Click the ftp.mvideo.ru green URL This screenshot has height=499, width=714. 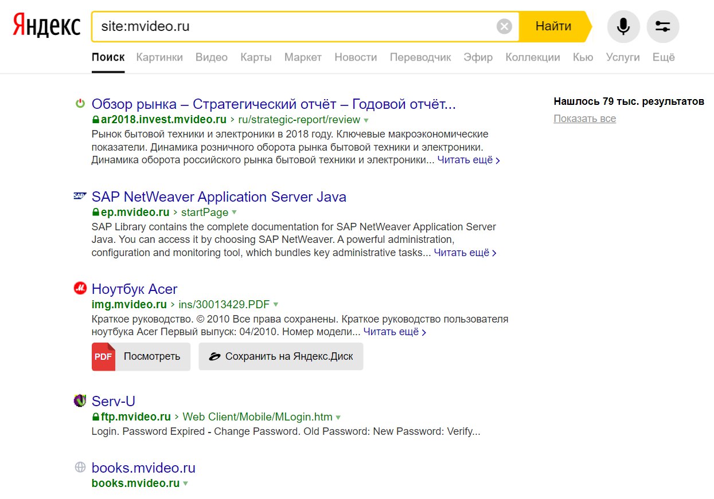[136, 417]
